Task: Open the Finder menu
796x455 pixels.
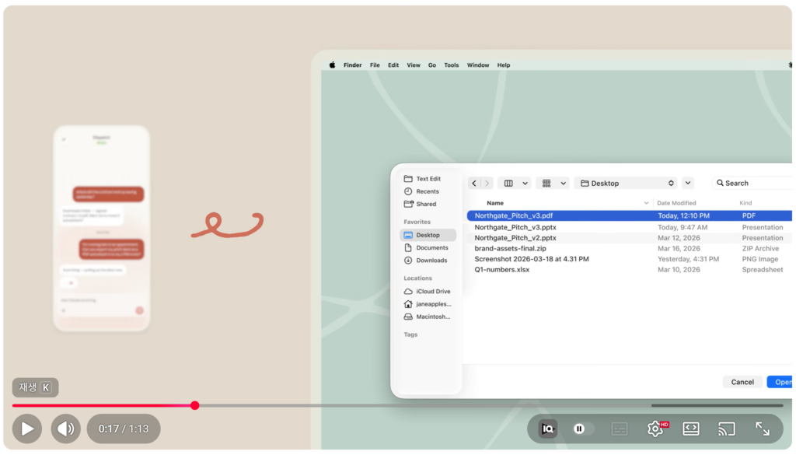Action: click(x=352, y=65)
